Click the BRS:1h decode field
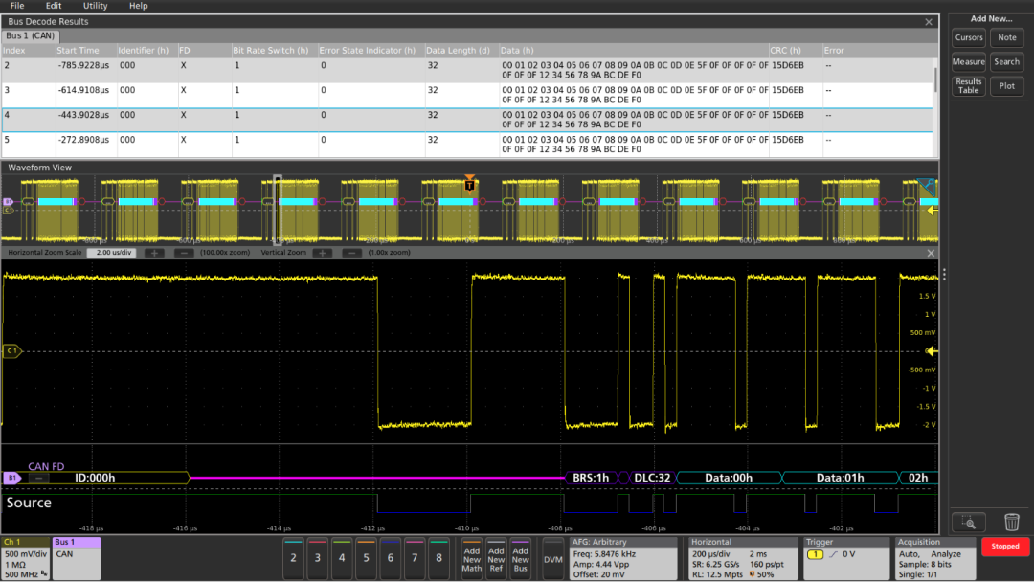Screen dimensions: 1034x583 [x=590, y=478]
